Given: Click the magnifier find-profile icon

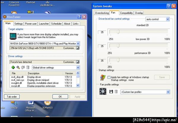Looking at the screenshot, I should [x=18, y=67].
